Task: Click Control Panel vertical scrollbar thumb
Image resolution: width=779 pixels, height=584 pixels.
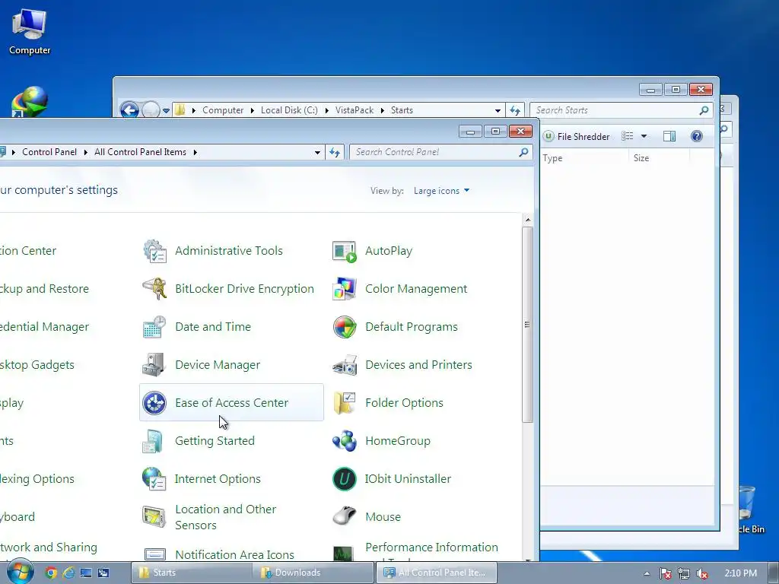Action: coord(527,325)
